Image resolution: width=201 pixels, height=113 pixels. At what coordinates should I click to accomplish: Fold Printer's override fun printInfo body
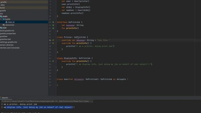pyautogui.click(x=56, y=43)
